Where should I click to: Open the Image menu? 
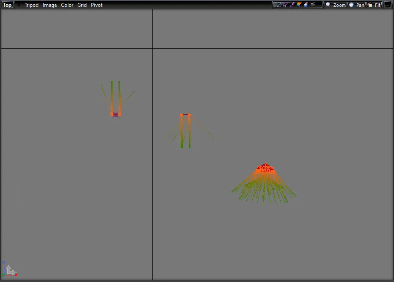click(x=50, y=5)
